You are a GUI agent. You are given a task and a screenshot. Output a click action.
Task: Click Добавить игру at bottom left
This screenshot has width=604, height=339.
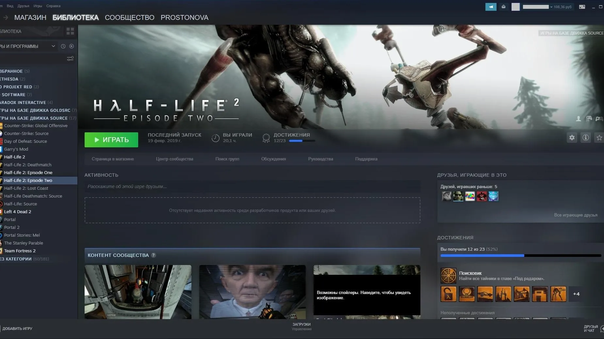pos(17,329)
